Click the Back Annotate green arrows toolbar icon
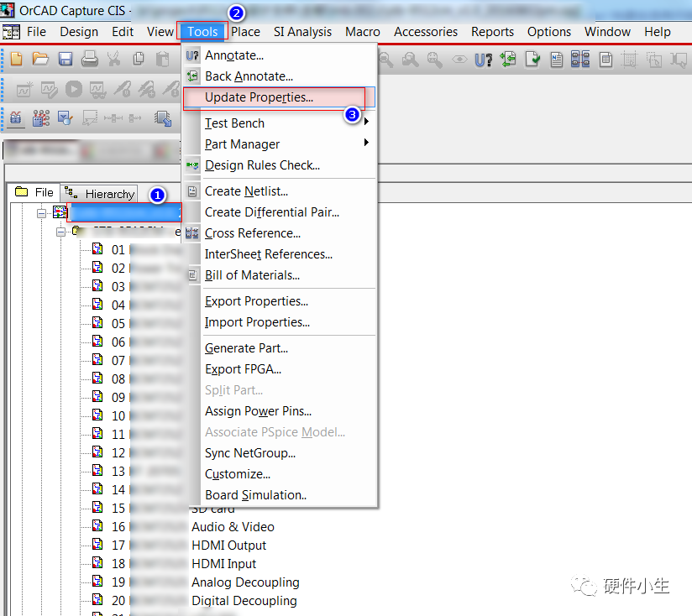The height and width of the screenshot is (616, 692). 508,59
